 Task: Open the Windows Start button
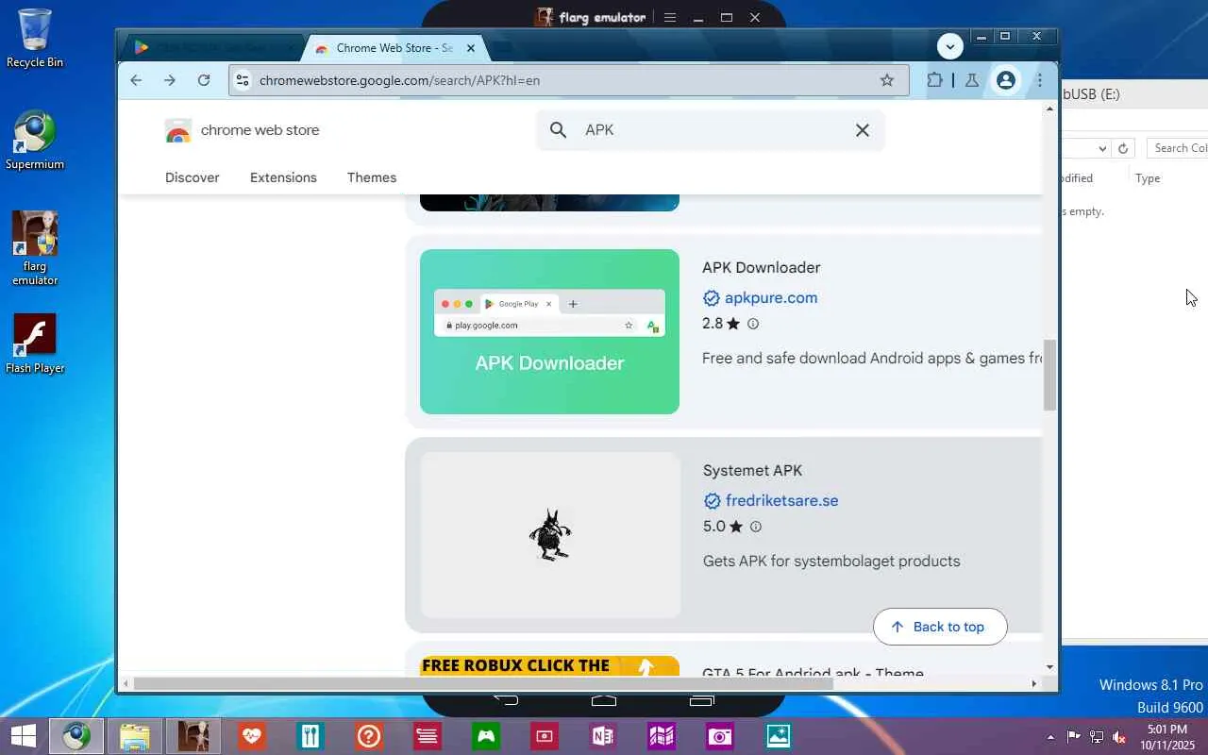click(23, 736)
